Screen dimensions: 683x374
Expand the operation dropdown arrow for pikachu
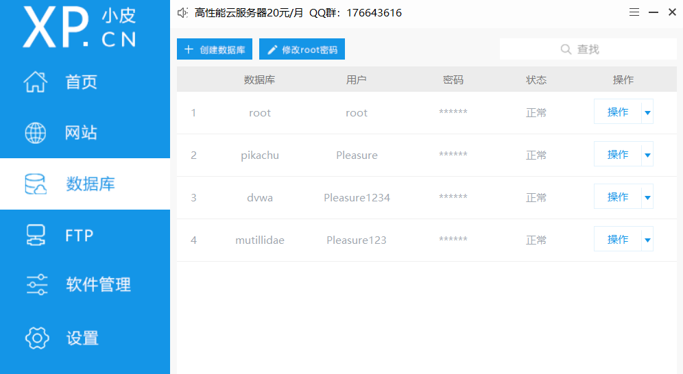647,155
